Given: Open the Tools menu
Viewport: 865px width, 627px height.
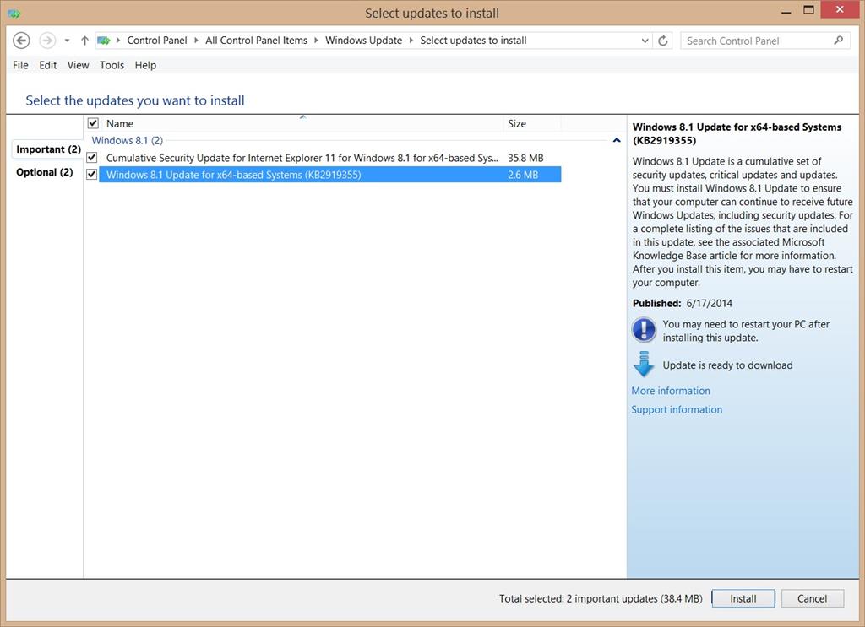Looking at the screenshot, I should coord(112,65).
